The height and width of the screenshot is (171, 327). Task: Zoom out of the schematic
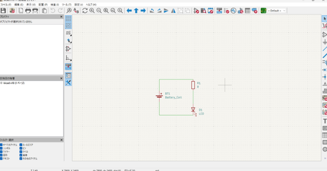pyautogui.click(x=99, y=10)
